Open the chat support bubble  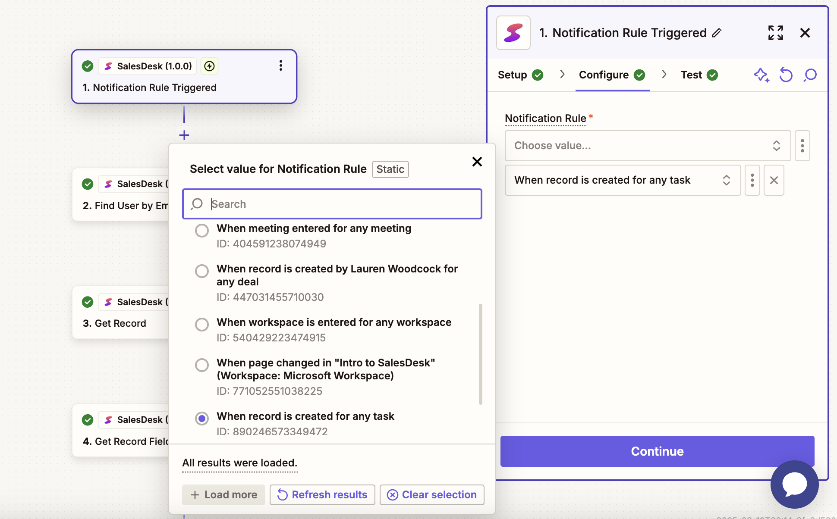click(x=794, y=484)
